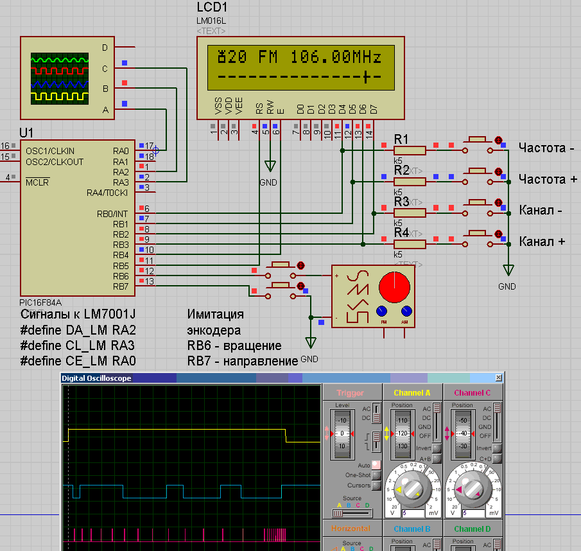The image size is (581, 551).
Task: Click the Channel C gain rotary dial
Action: (473, 489)
